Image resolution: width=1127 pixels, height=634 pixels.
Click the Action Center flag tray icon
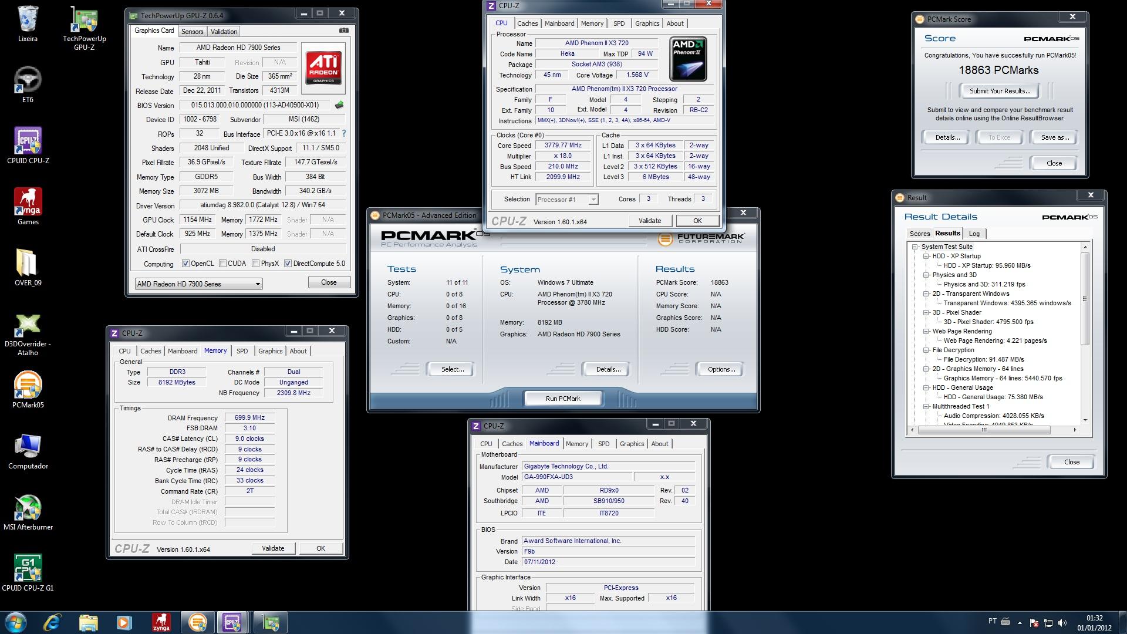tap(1034, 623)
